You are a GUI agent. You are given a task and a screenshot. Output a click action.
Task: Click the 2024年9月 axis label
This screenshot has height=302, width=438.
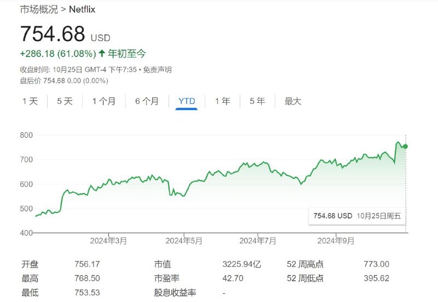pos(336,241)
